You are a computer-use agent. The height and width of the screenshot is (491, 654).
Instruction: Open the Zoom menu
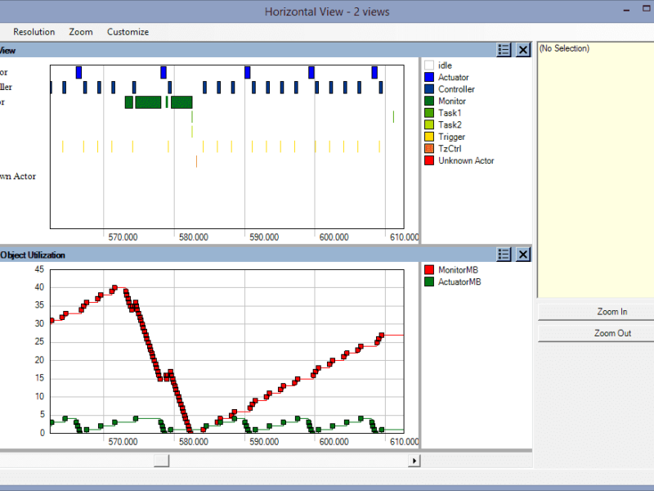[x=80, y=31]
